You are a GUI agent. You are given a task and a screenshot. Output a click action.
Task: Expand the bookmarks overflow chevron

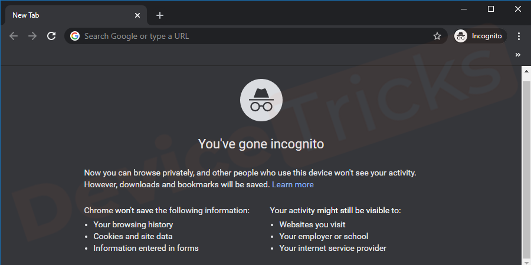(x=518, y=55)
